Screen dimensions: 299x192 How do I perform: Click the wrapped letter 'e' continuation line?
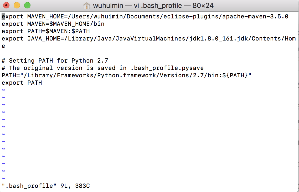(x=3, y=46)
